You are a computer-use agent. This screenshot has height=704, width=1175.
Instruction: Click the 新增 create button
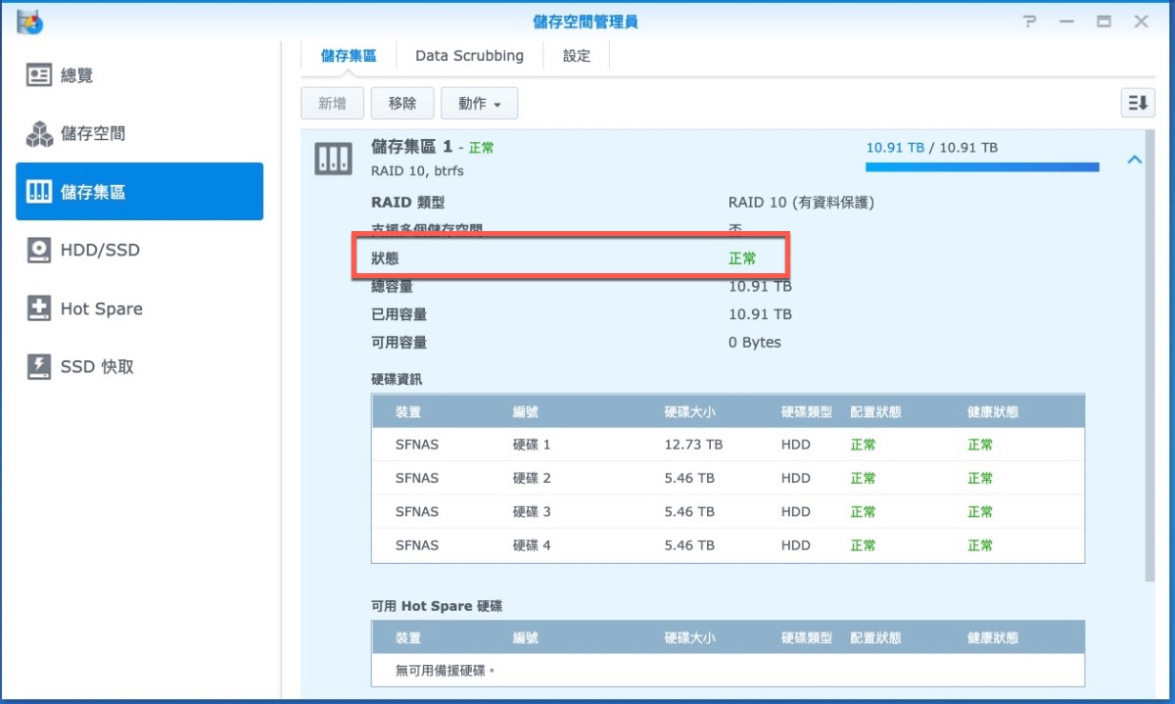point(332,103)
